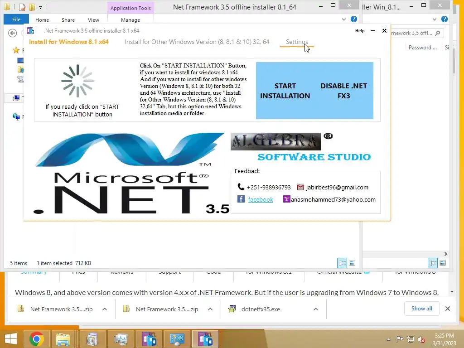Image resolution: width=464 pixels, height=348 pixels.
Task: Open the Task Manager taskbar icon
Action: pyautogui.click(x=121, y=339)
